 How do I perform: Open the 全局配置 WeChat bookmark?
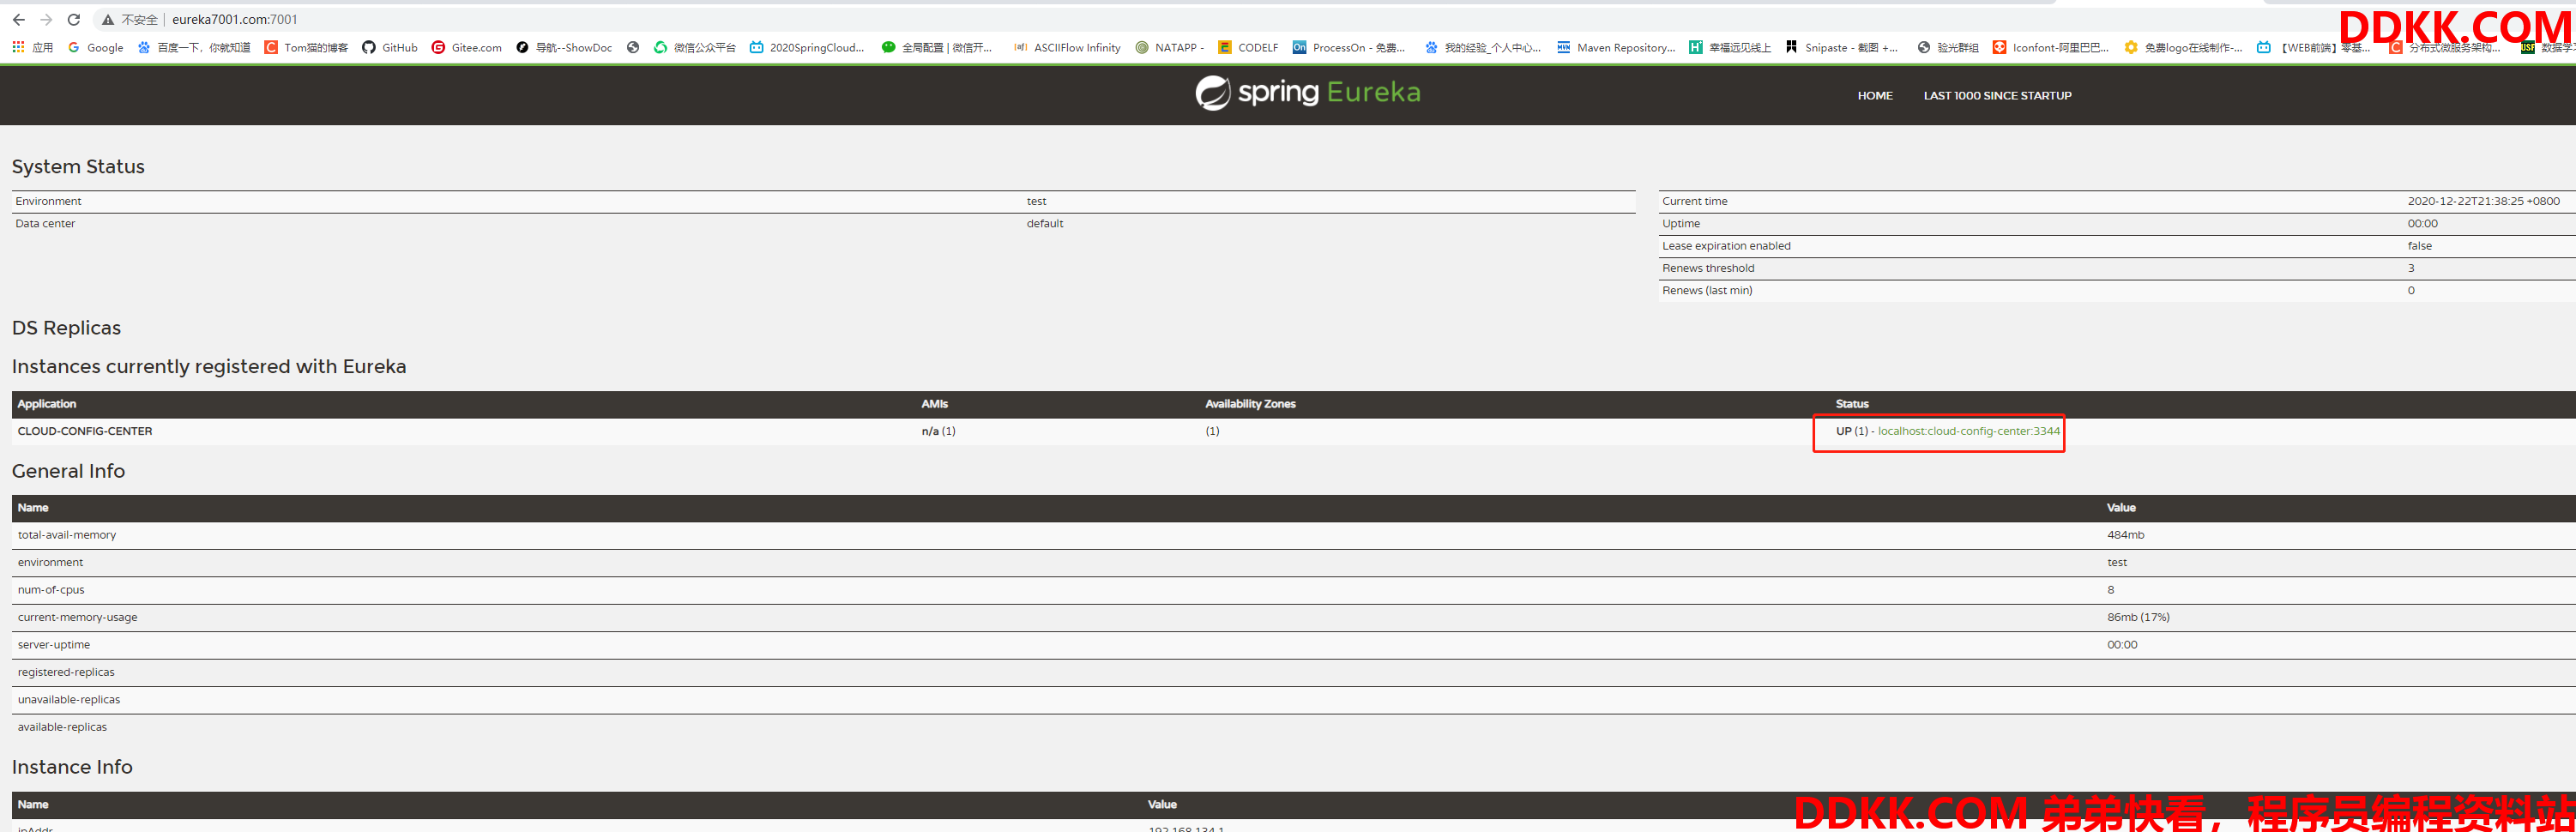pyautogui.click(x=937, y=47)
